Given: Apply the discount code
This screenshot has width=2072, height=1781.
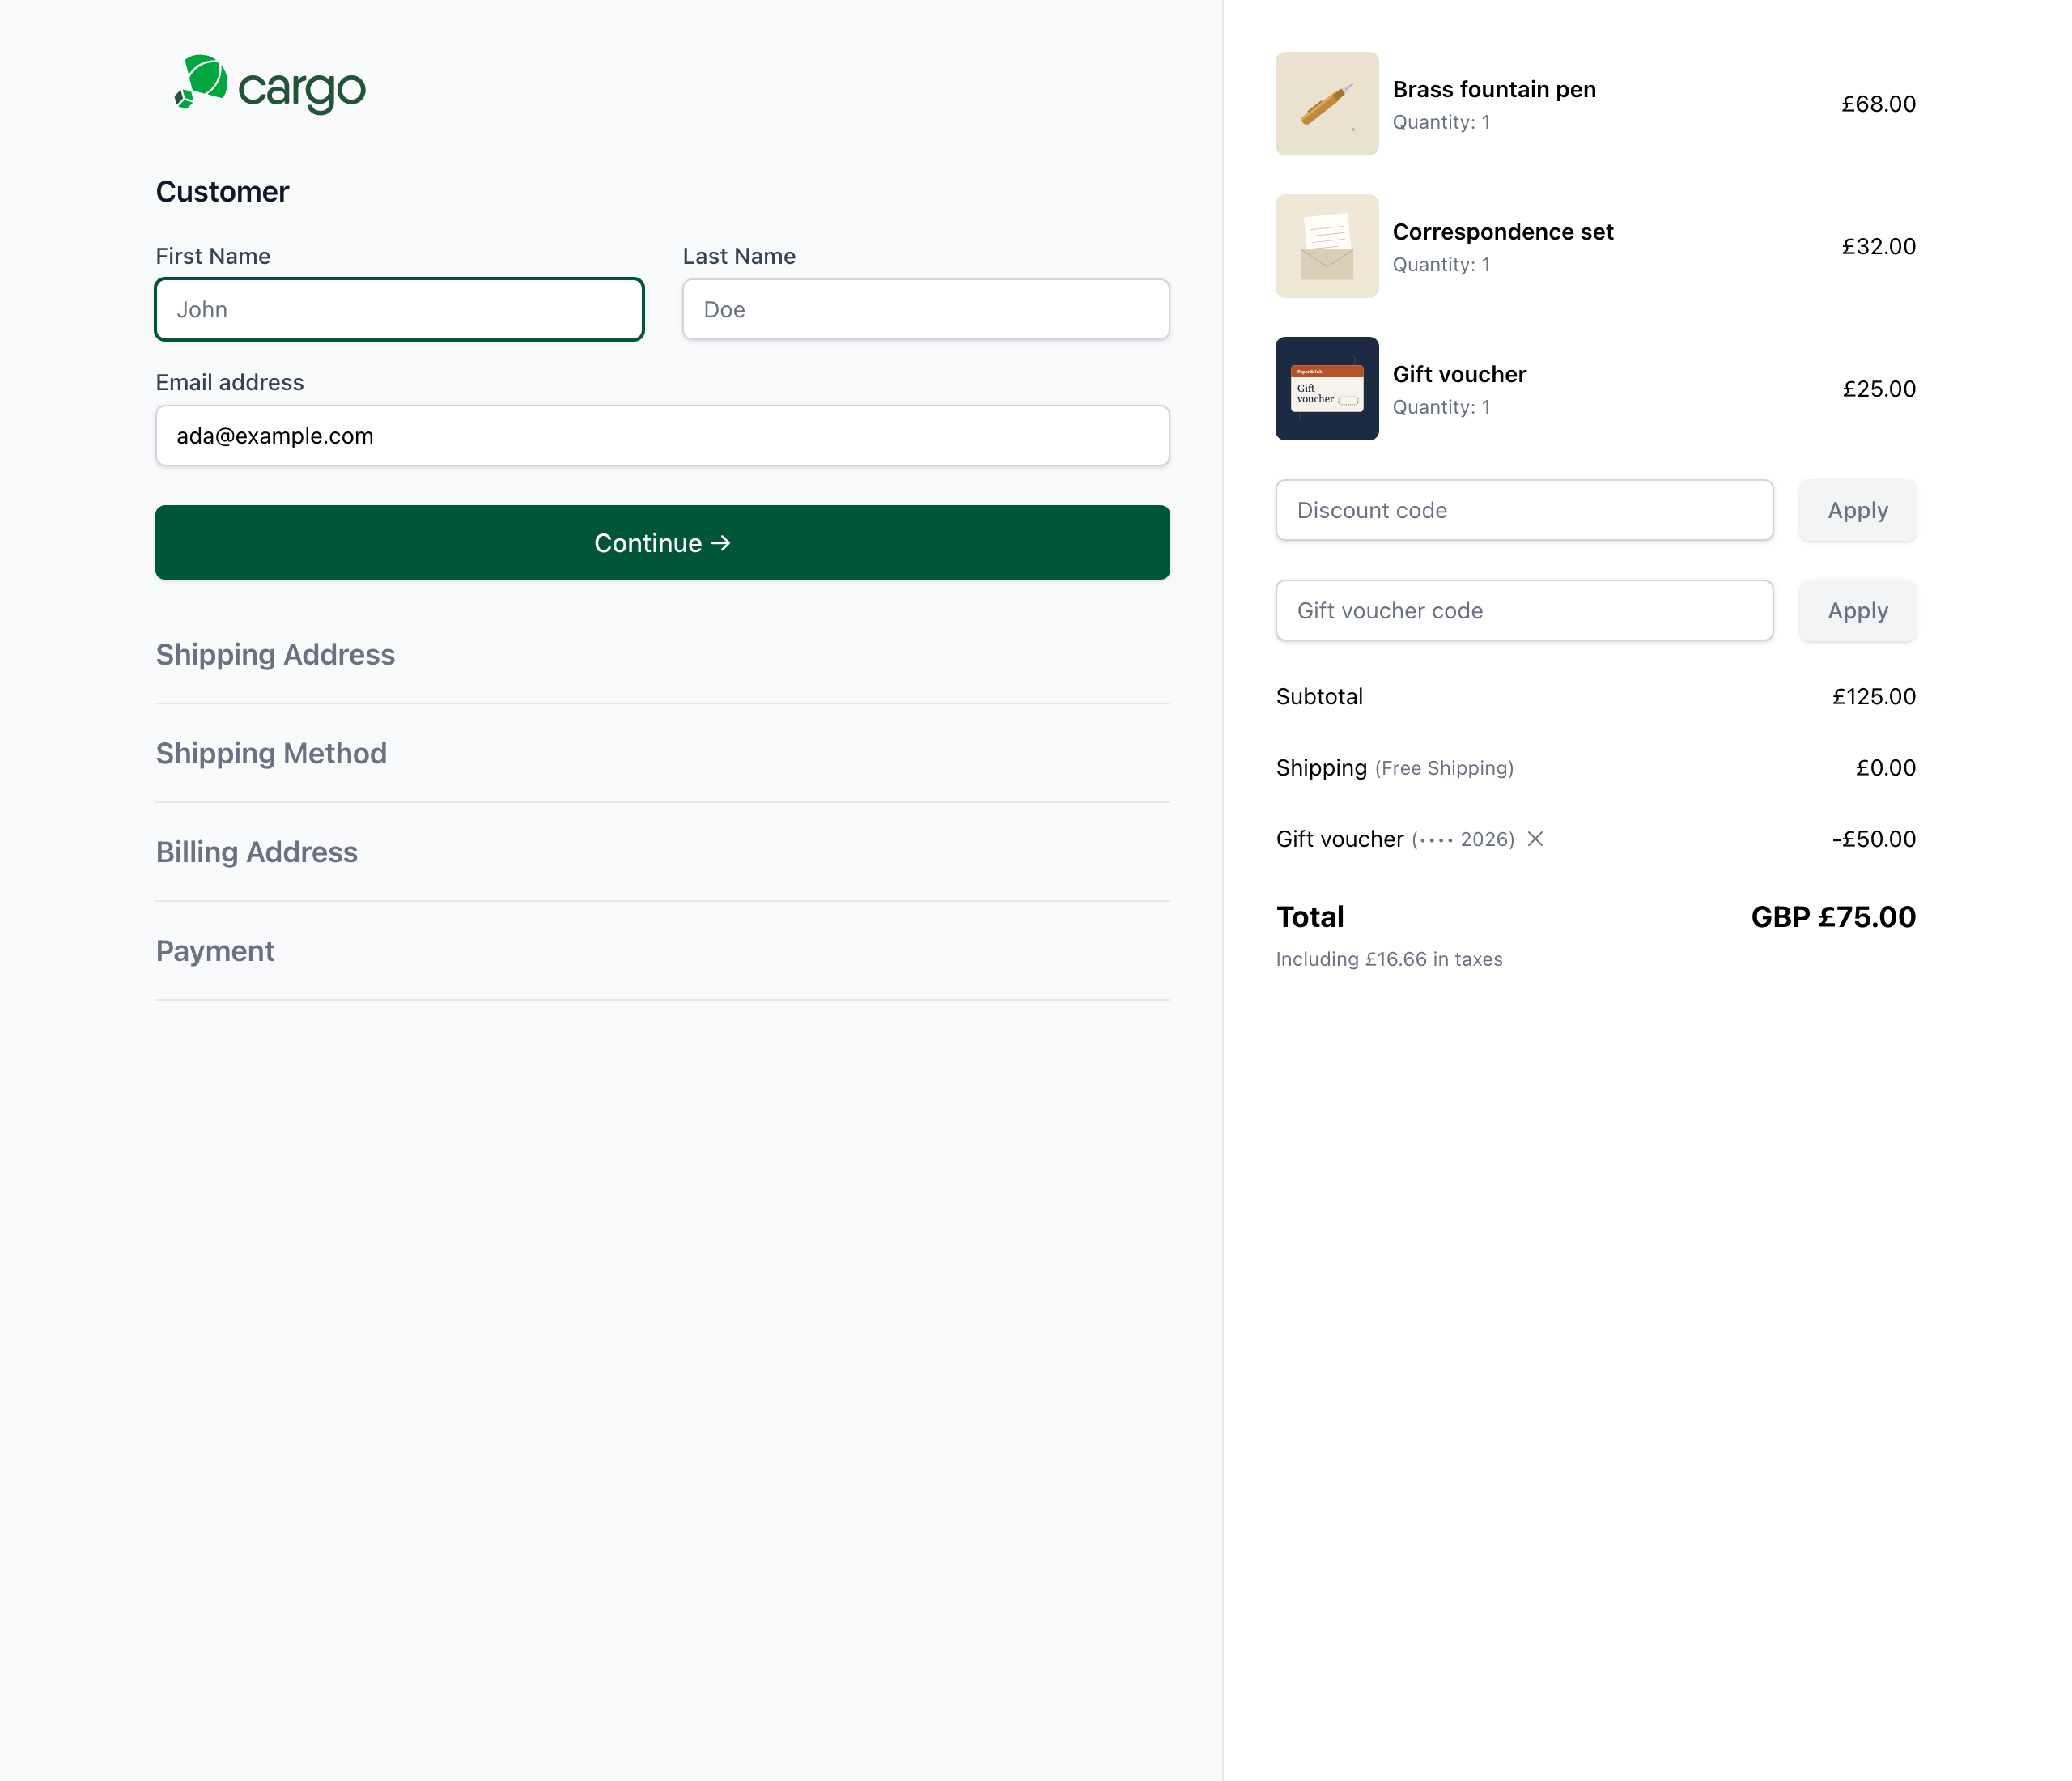Looking at the screenshot, I should [1857, 510].
